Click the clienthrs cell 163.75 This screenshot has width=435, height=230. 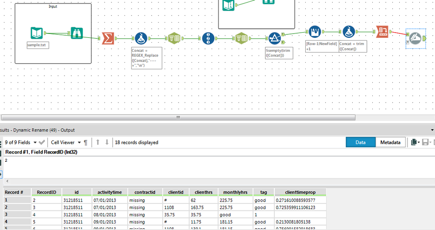pos(204,207)
